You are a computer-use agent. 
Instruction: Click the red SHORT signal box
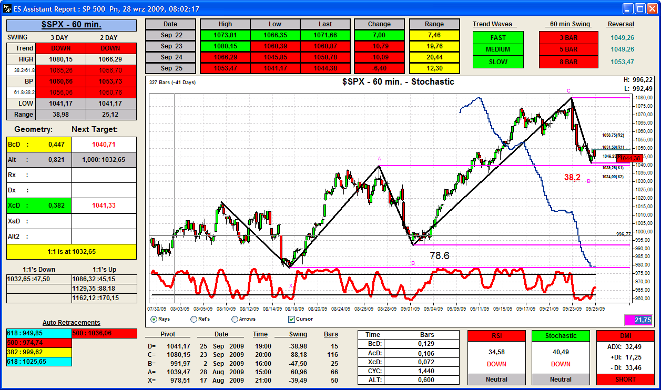pyautogui.click(x=625, y=379)
